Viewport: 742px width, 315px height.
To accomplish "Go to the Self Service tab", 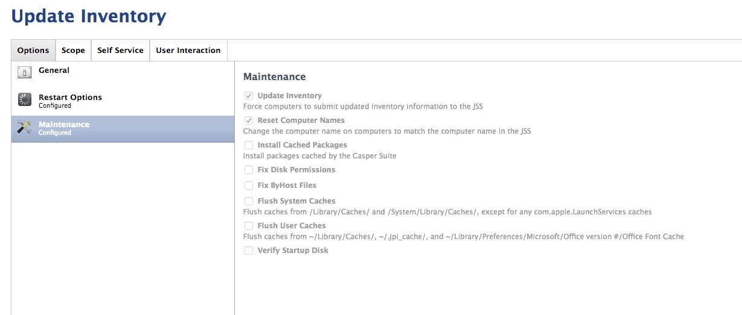I will coord(120,51).
